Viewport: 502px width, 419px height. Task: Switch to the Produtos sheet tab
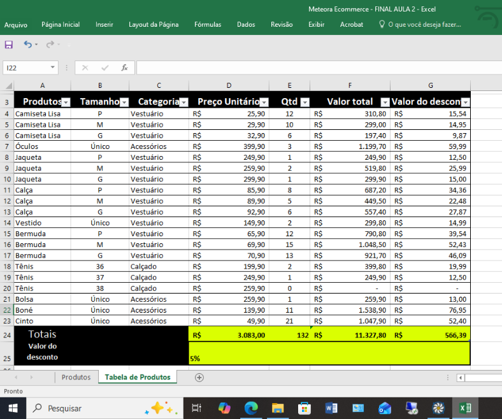pyautogui.click(x=76, y=377)
